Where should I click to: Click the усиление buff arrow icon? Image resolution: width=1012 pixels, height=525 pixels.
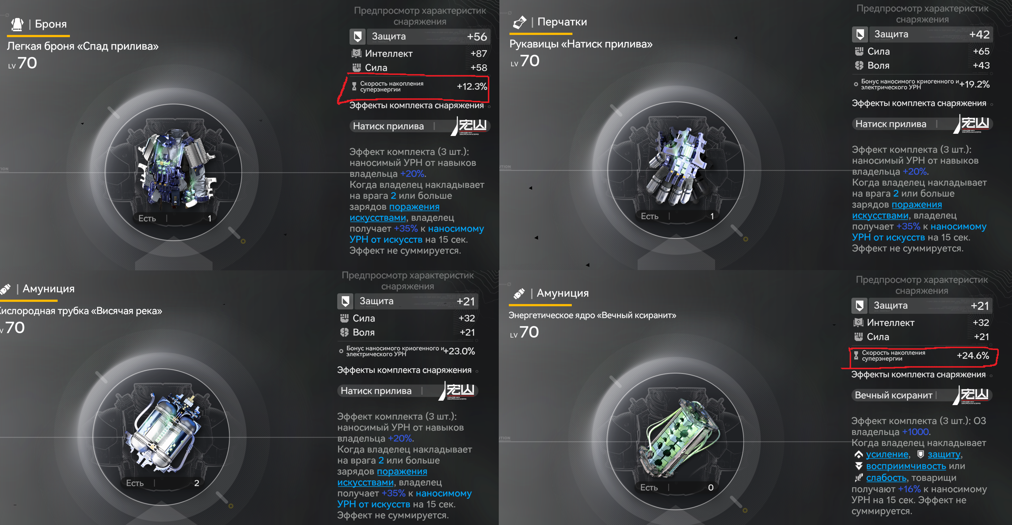tap(858, 455)
